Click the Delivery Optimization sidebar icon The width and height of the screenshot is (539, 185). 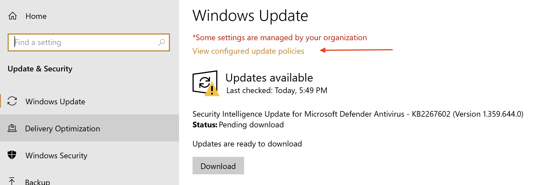[12, 128]
